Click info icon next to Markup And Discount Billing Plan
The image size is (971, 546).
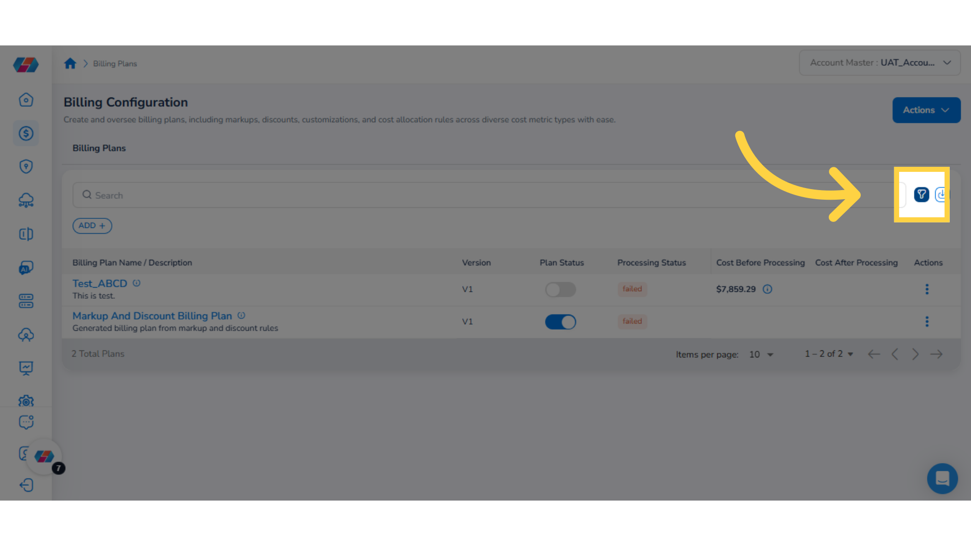coord(241,315)
